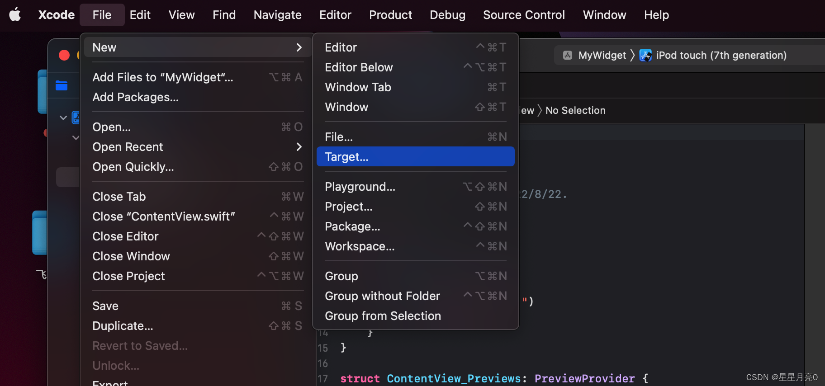Select New Editor submenu item
Screen dimensions: 825x386
click(x=416, y=47)
